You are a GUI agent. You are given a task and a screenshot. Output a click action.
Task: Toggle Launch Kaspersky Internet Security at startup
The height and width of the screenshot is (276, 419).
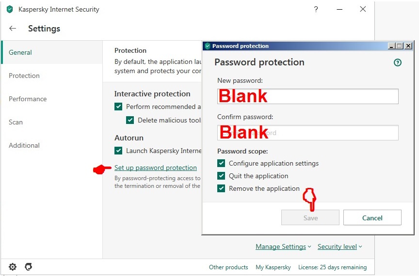(x=118, y=151)
